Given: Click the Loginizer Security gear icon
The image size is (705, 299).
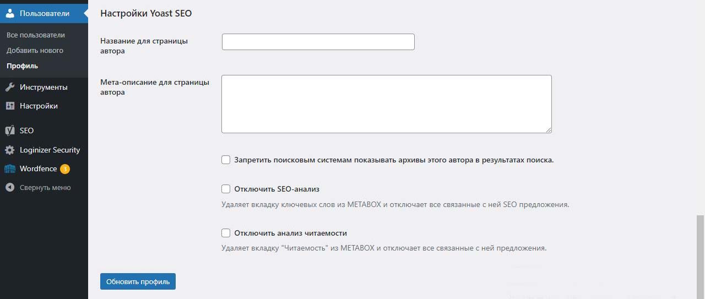Looking at the screenshot, I should [10, 150].
